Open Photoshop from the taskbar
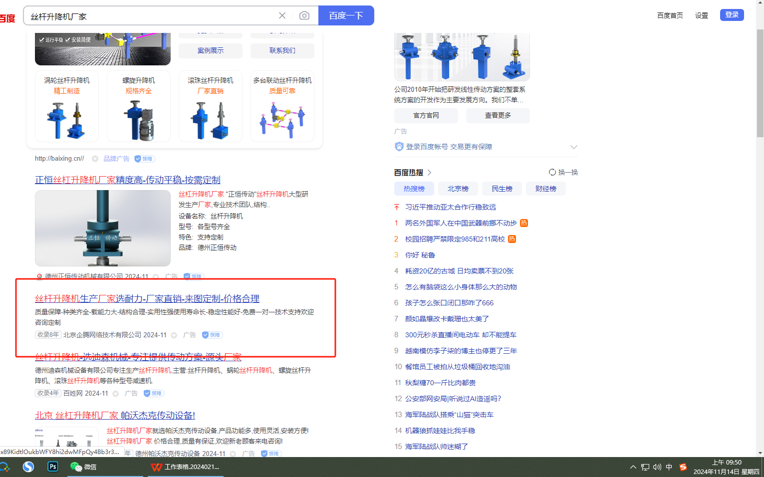 52,467
